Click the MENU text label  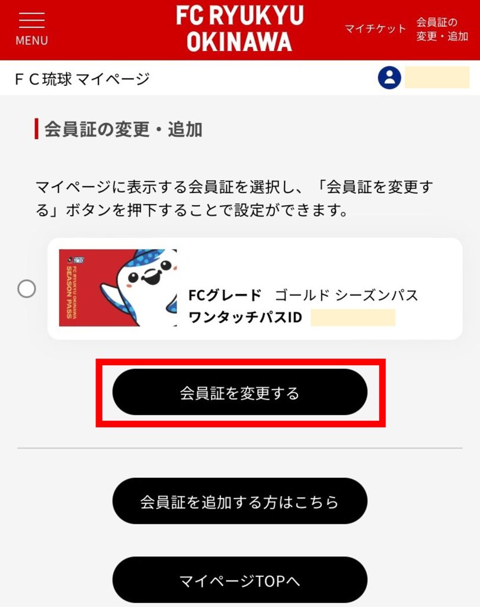coord(31,41)
